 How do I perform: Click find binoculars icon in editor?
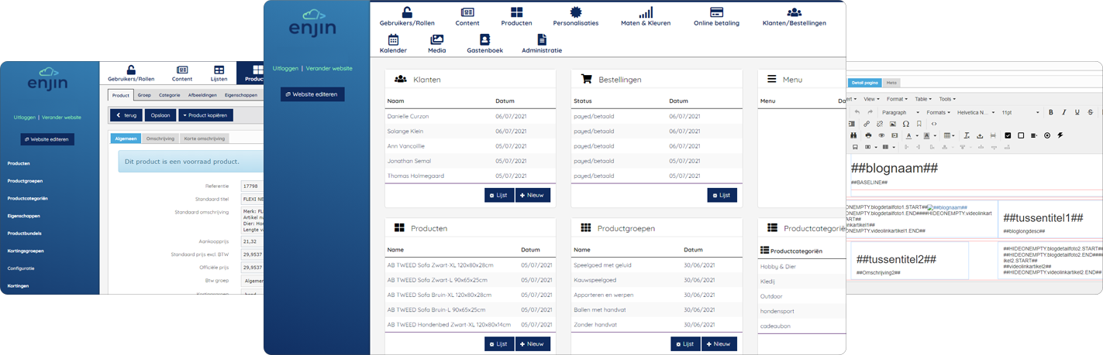pyautogui.click(x=853, y=135)
